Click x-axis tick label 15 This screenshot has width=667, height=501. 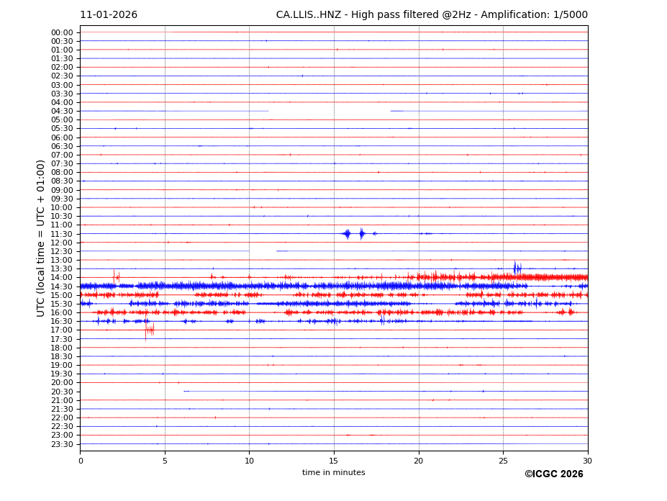334,461
